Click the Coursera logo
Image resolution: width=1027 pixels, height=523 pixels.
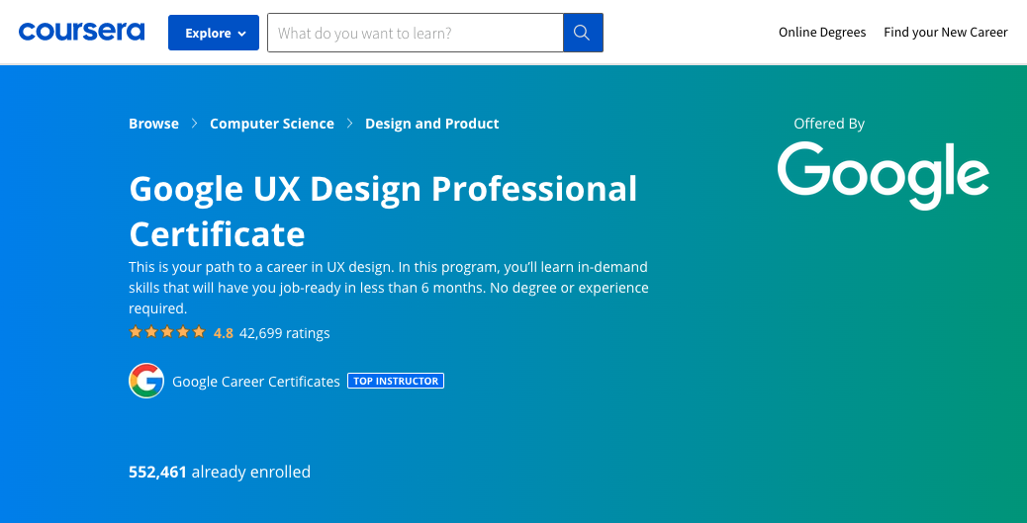pyautogui.click(x=82, y=32)
